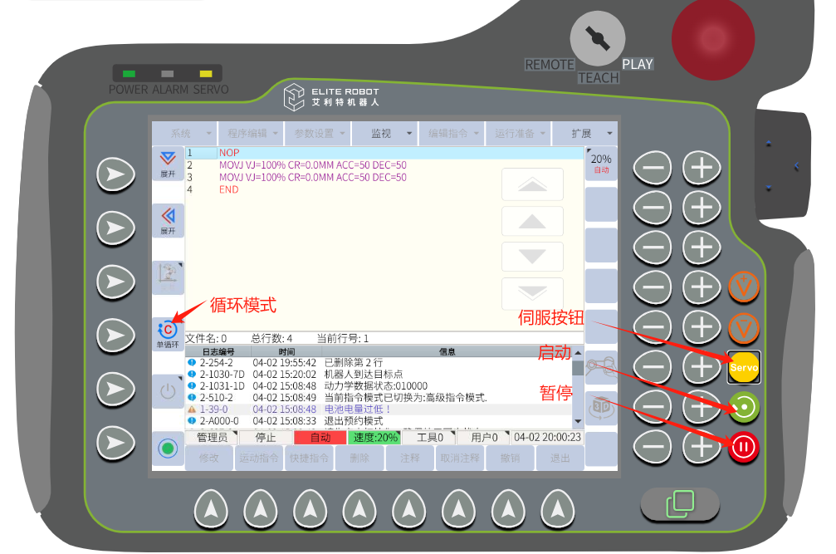Click the power icon in left sidebar
836x554 pixels.
tap(168, 390)
